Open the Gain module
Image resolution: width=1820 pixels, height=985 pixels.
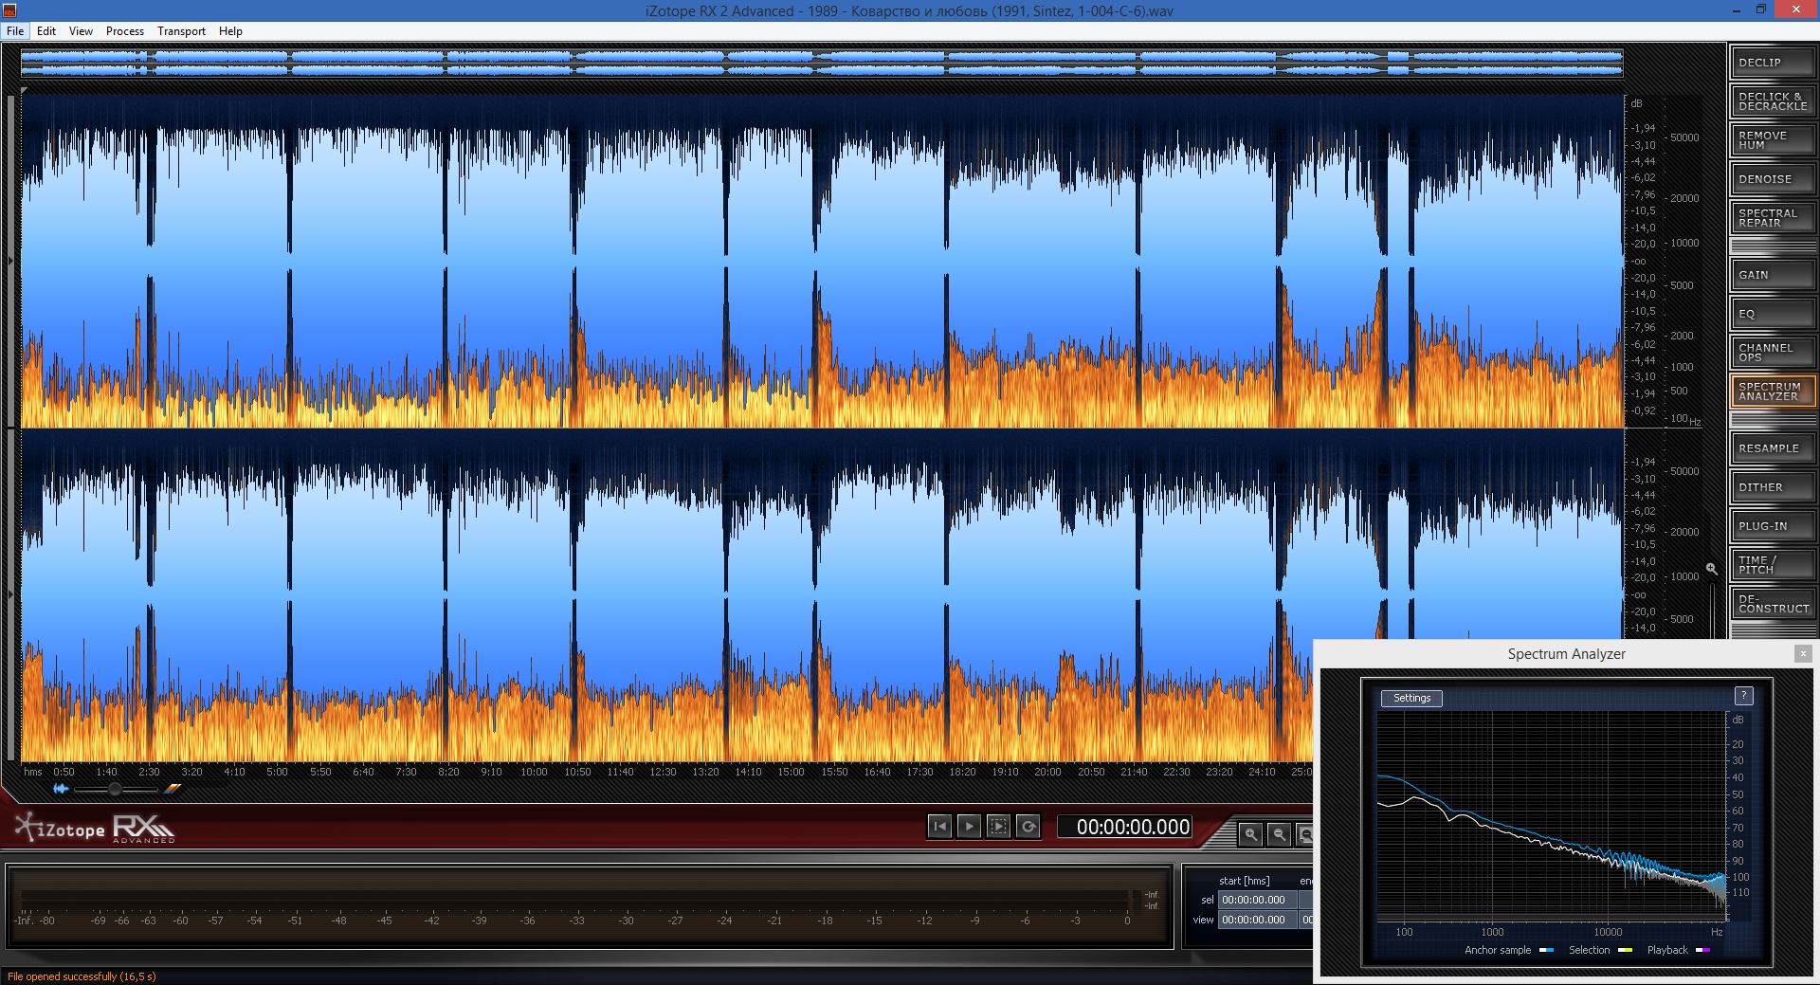point(1772,275)
